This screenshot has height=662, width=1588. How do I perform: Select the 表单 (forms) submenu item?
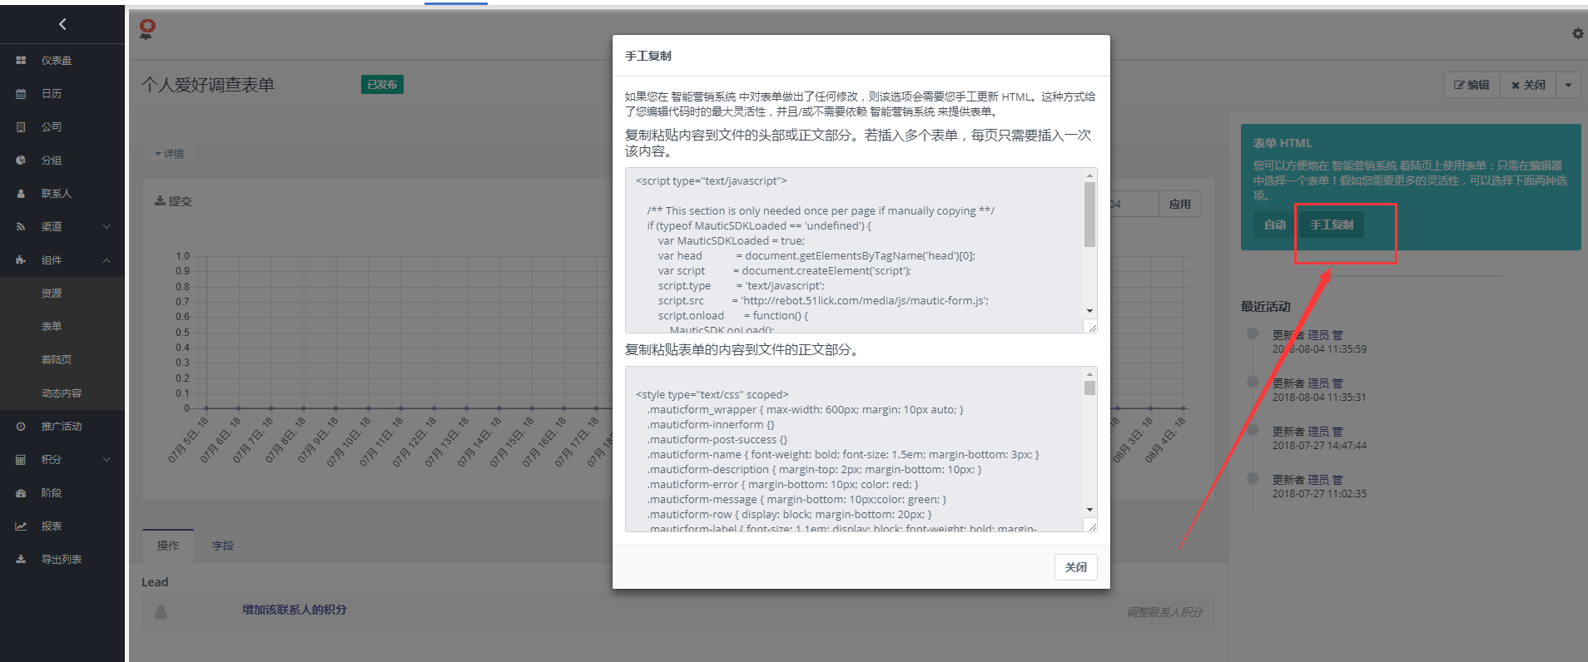52,327
